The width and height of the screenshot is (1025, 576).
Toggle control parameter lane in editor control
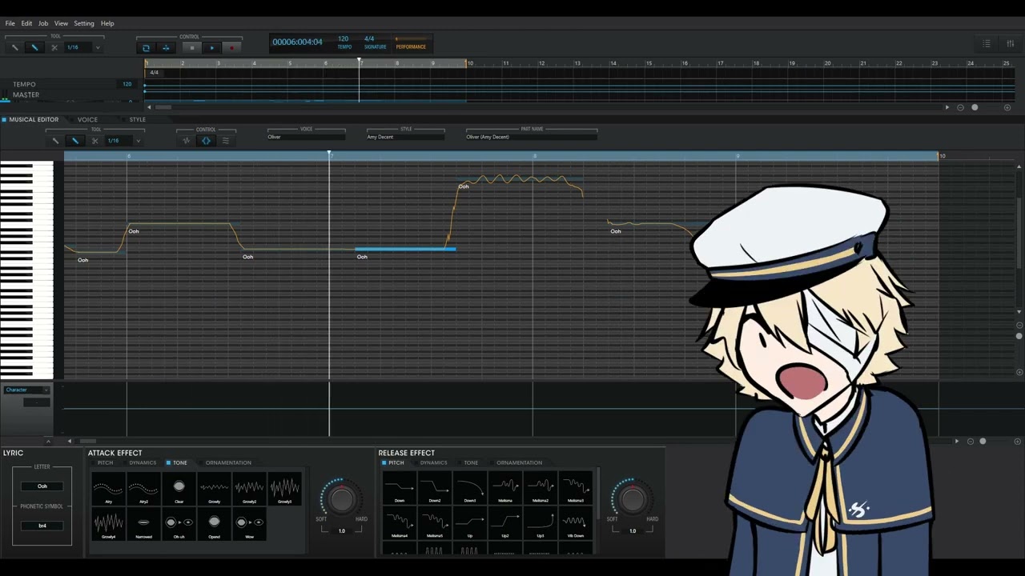pyautogui.click(x=226, y=141)
